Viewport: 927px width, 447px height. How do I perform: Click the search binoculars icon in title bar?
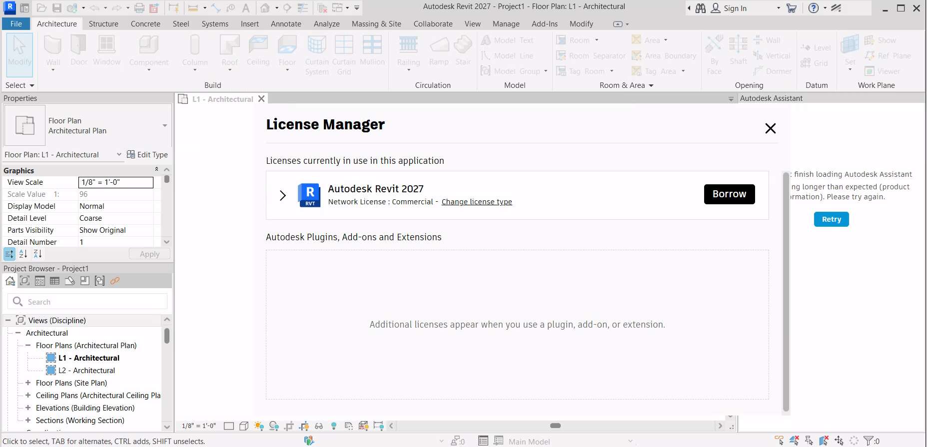[x=701, y=8]
